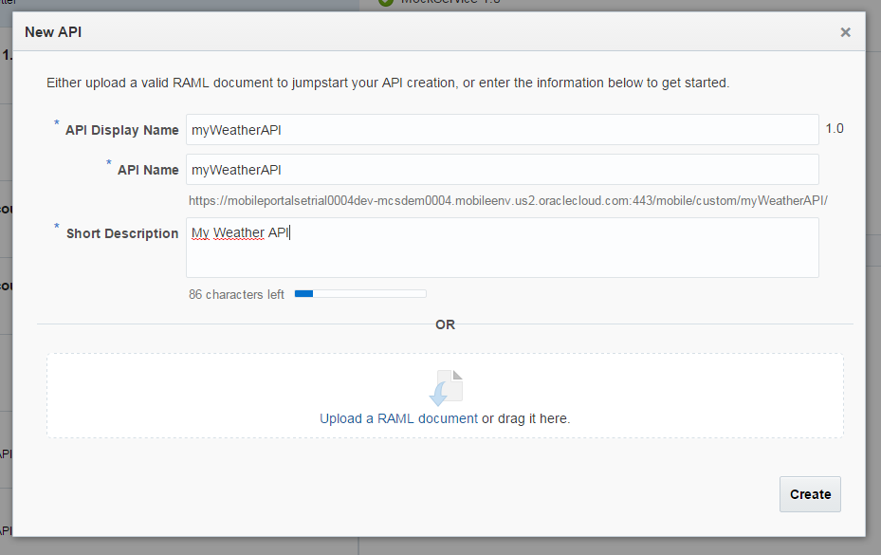Click the RAML document upload icon
This screenshot has height=555, width=881.
[445, 387]
